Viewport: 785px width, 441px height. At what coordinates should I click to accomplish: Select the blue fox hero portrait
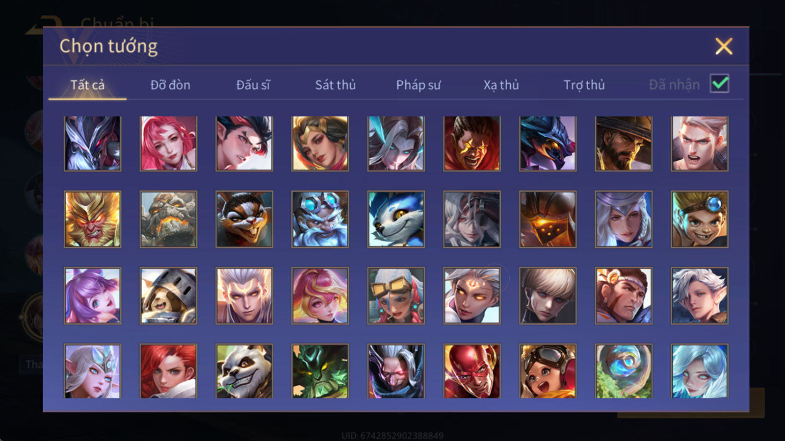click(396, 219)
